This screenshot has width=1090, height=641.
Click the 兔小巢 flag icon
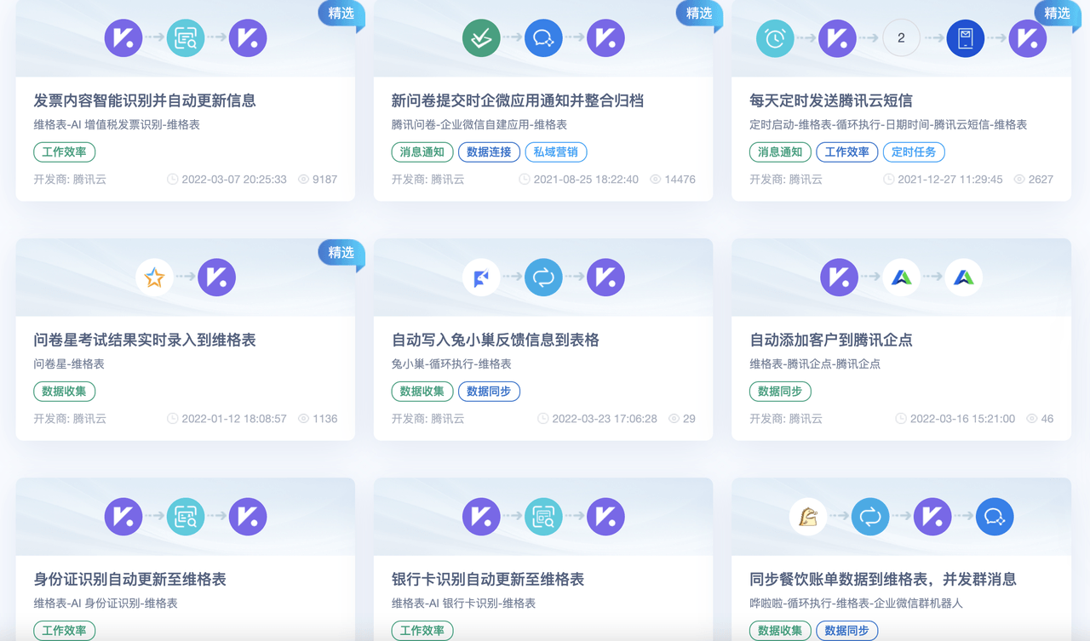click(481, 278)
